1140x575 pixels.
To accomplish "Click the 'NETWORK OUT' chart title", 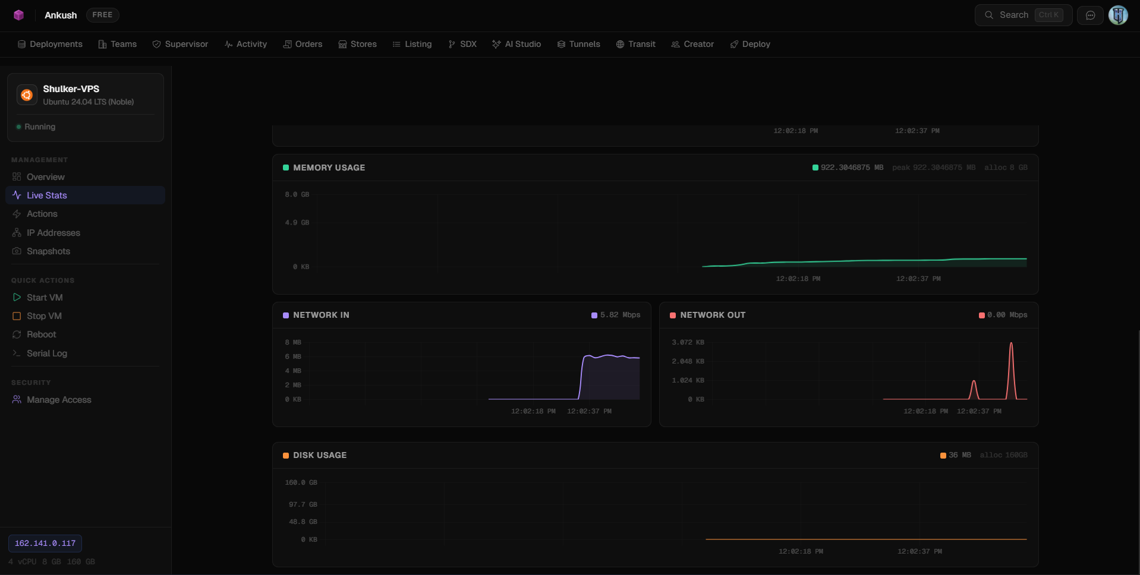I will coord(713,315).
